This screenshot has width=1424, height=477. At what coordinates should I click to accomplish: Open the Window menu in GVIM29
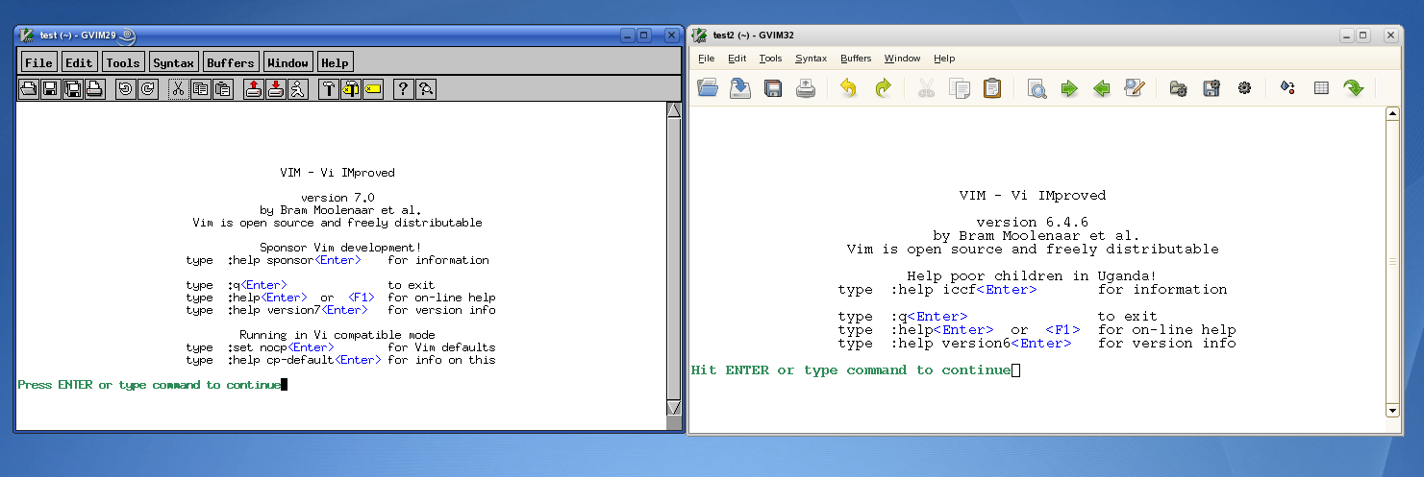[x=288, y=62]
